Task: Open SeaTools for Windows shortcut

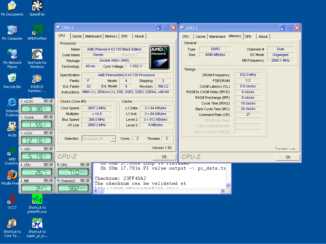Action: pyautogui.click(x=37, y=54)
